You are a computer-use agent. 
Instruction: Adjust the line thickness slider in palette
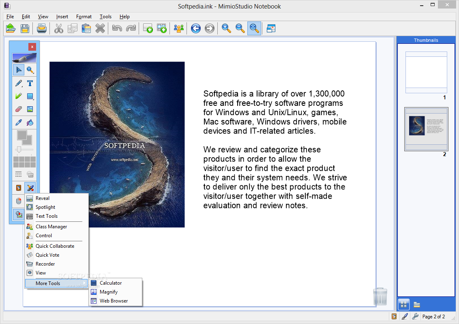tap(19, 150)
